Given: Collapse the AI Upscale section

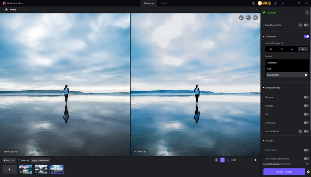Looking at the screenshot, I should 263,37.
